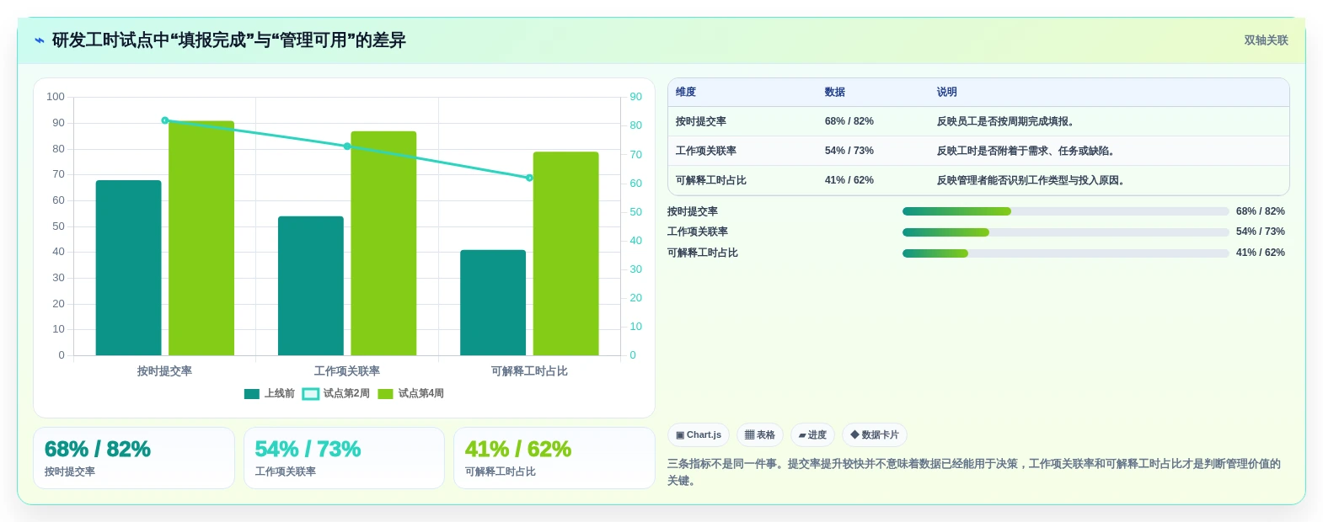Click the 反映管理者能否识别工作类型 description
This screenshot has width=1323, height=522.
click(1032, 180)
